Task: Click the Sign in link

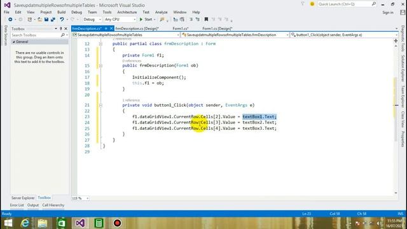Action: 388,13
